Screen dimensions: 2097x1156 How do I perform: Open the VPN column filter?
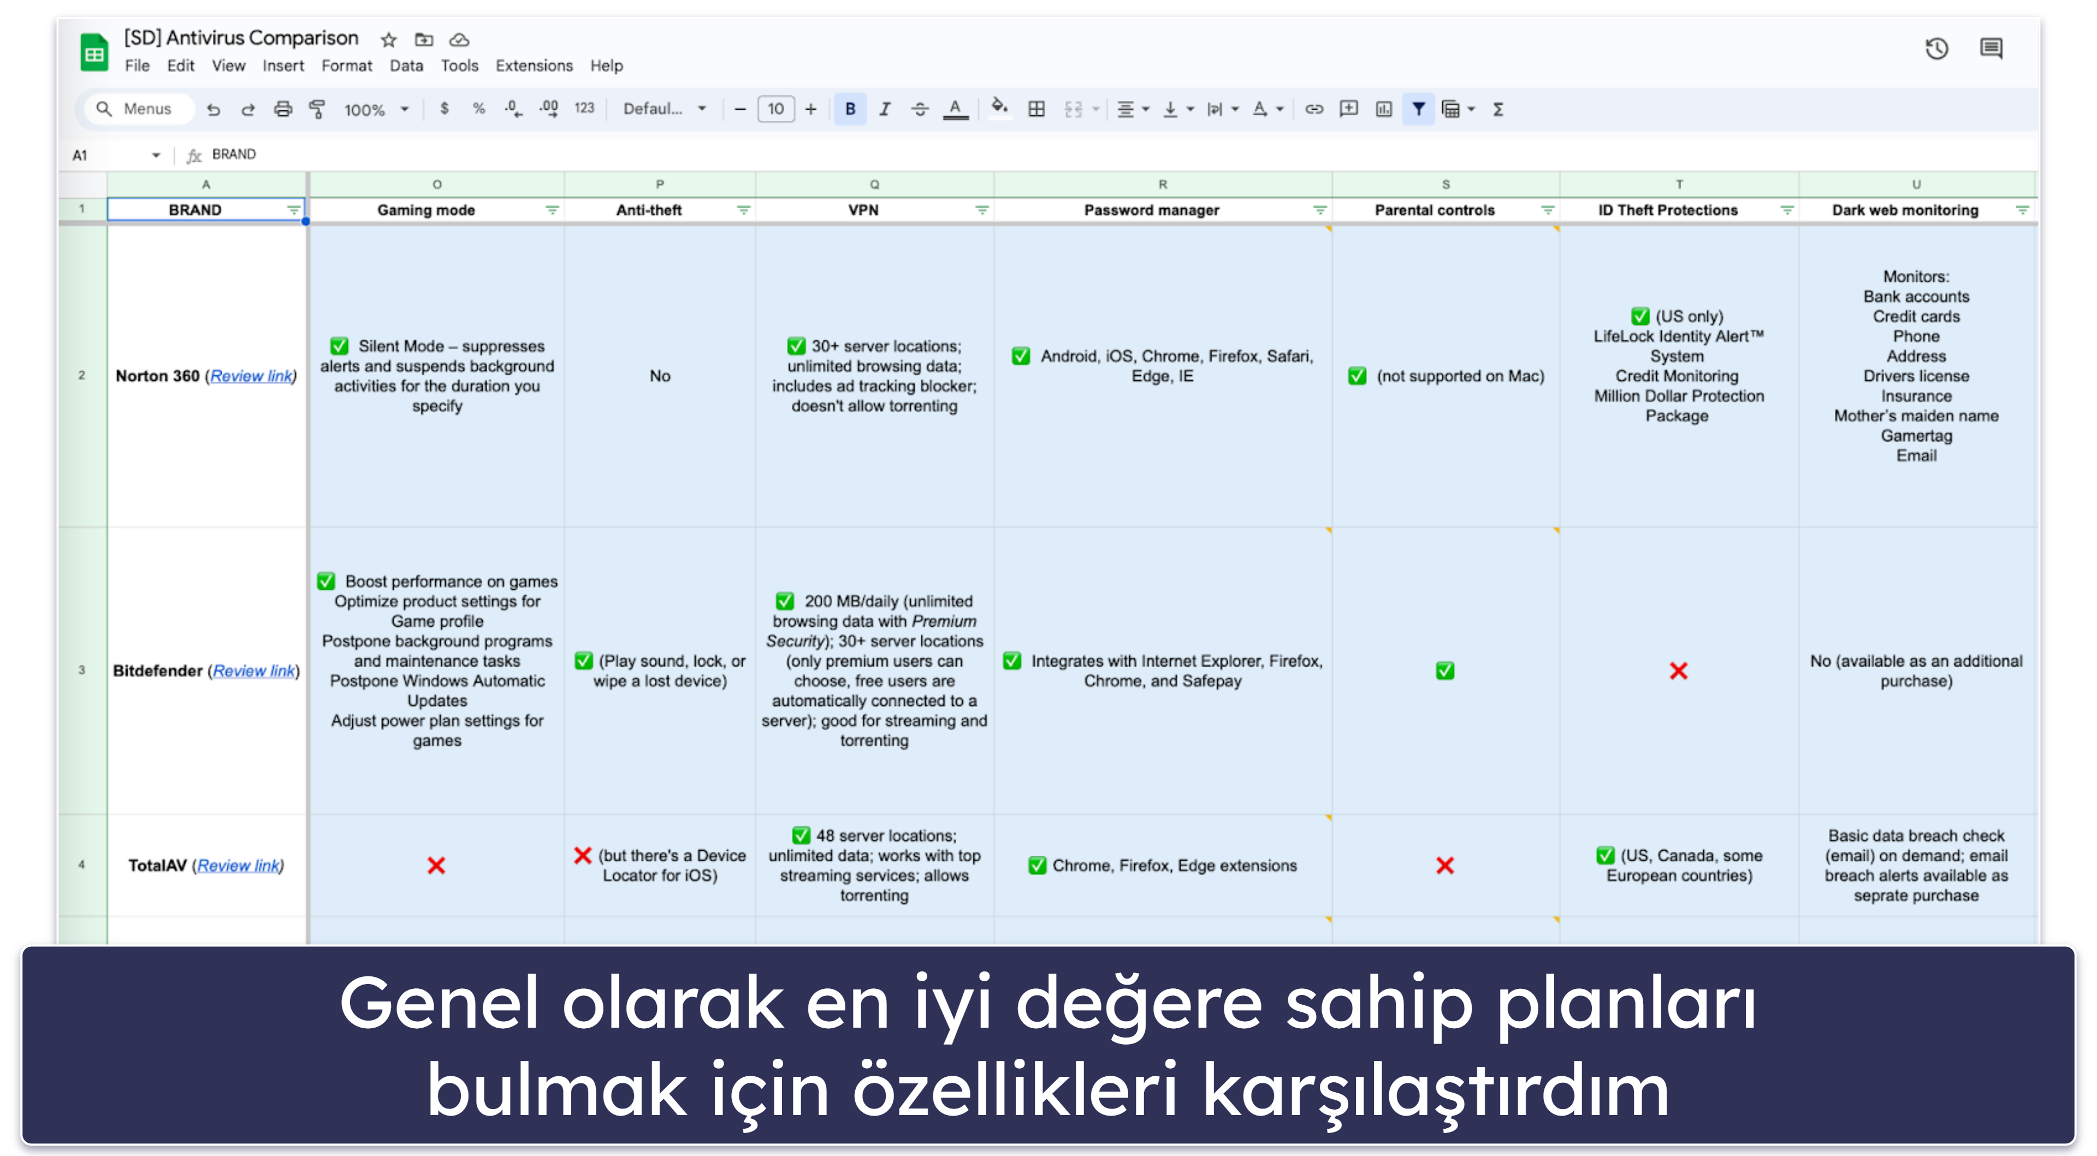click(x=982, y=210)
